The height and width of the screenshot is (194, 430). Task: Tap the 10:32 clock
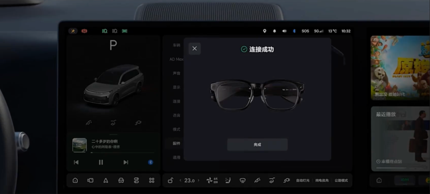(346, 31)
